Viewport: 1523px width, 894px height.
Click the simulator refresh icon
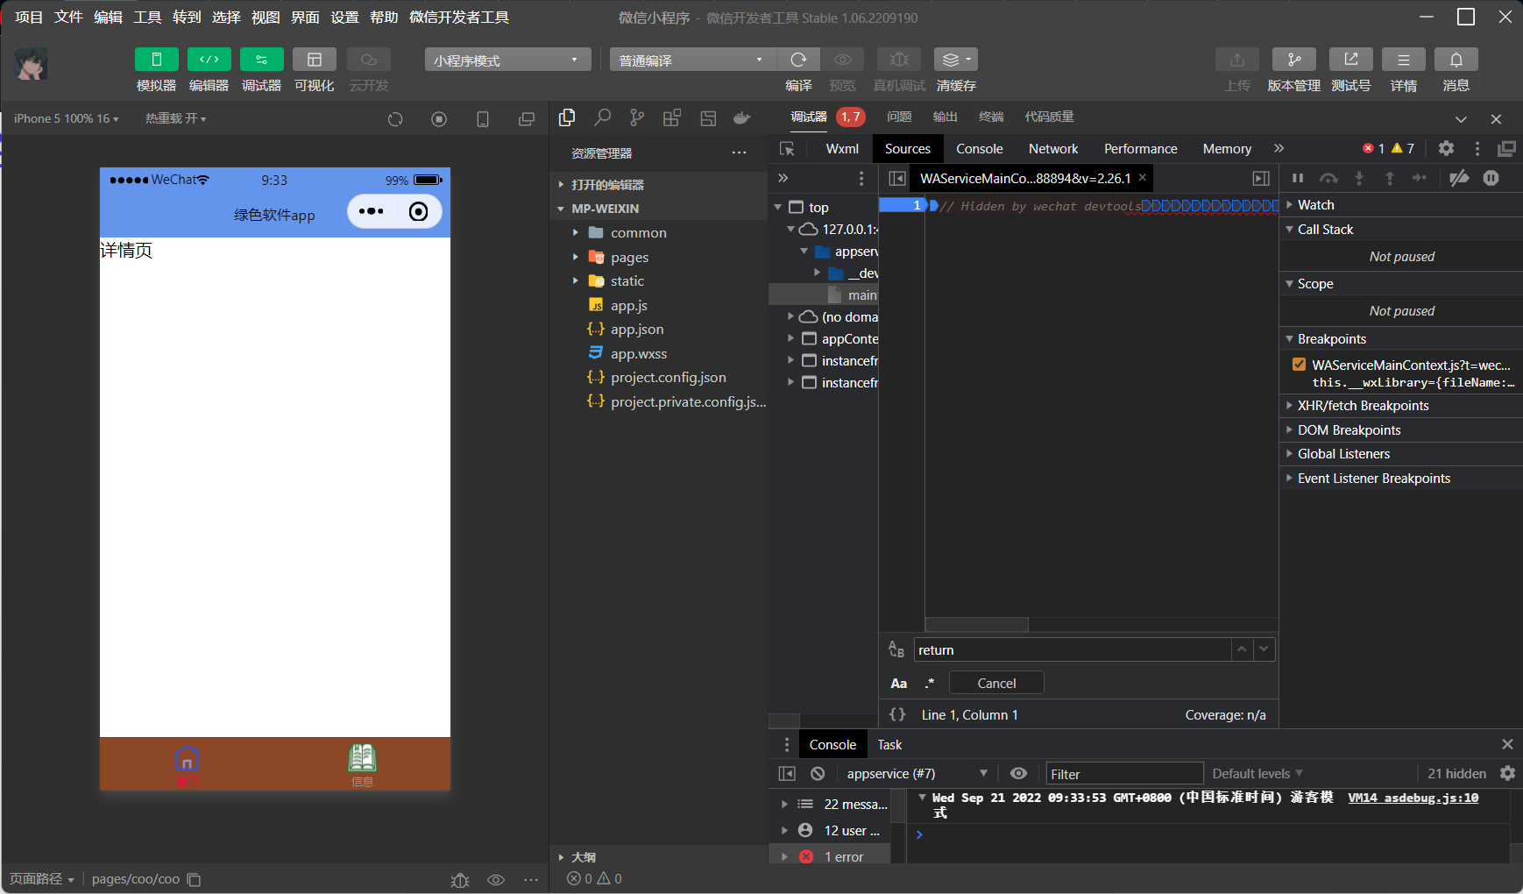pos(395,119)
